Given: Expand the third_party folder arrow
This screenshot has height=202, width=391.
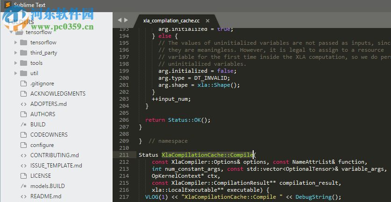Looking at the screenshot, I should point(16,53).
